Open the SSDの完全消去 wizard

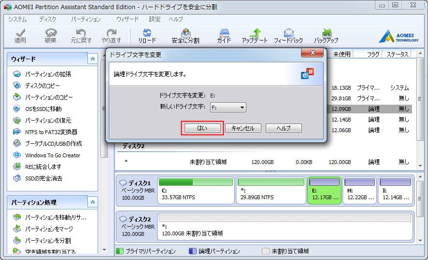point(38,178)
